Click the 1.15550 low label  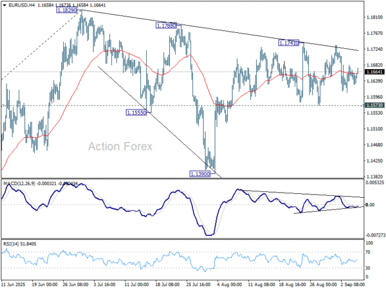coord(136,113)
